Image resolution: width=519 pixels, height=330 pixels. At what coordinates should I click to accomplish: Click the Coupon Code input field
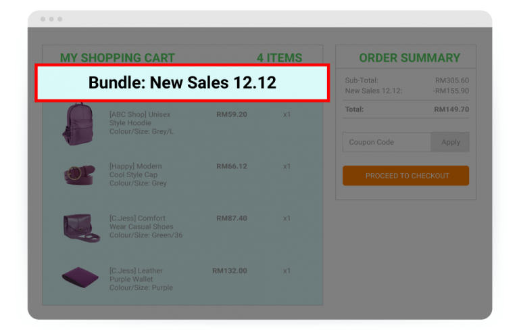(387, 142)
